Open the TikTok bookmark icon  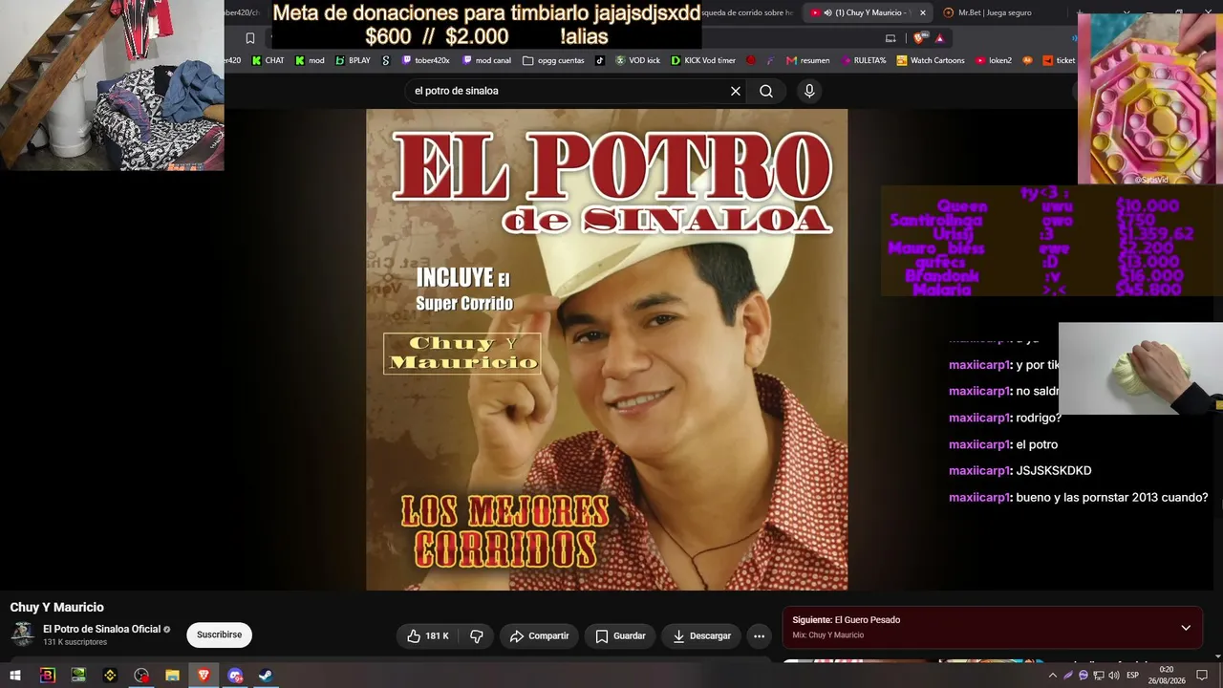click(600, 60)
